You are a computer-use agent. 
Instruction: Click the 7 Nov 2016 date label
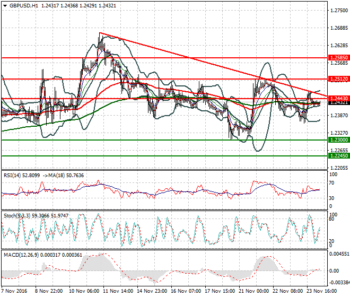pos(14,291)
